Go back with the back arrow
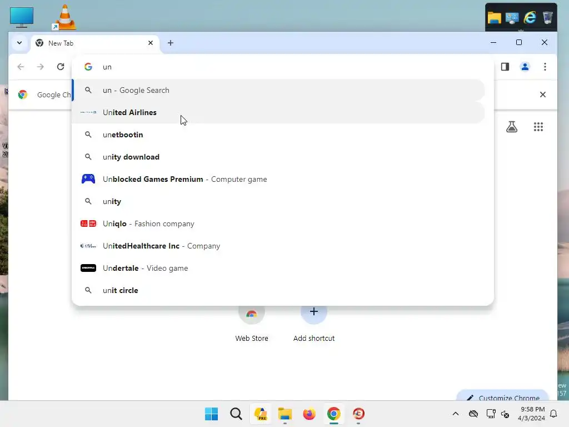Image resolution: width=569 pixels, height=427 pixels. [x=21, y=67]
